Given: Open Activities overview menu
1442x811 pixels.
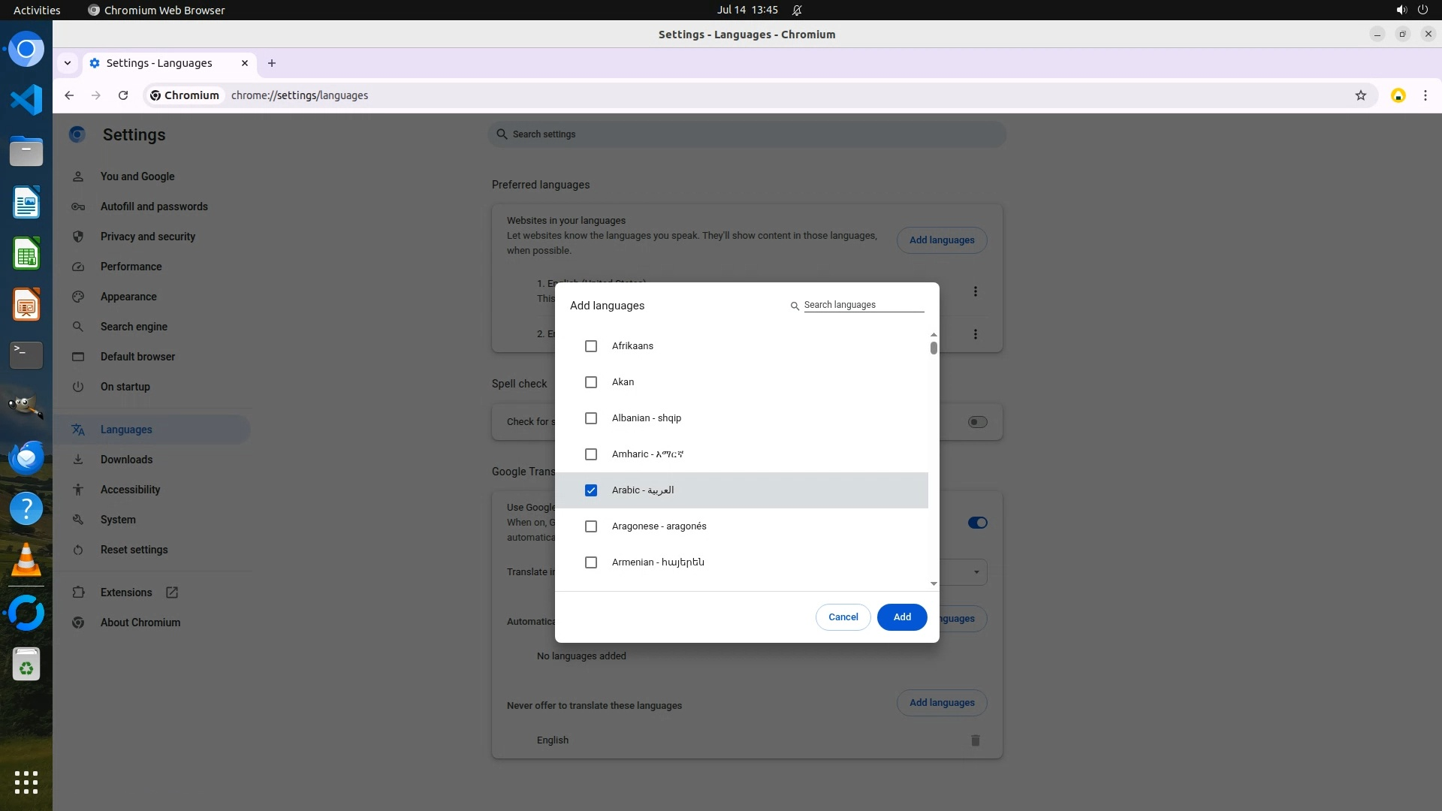Looking at the screenshot, I should 37,10.
